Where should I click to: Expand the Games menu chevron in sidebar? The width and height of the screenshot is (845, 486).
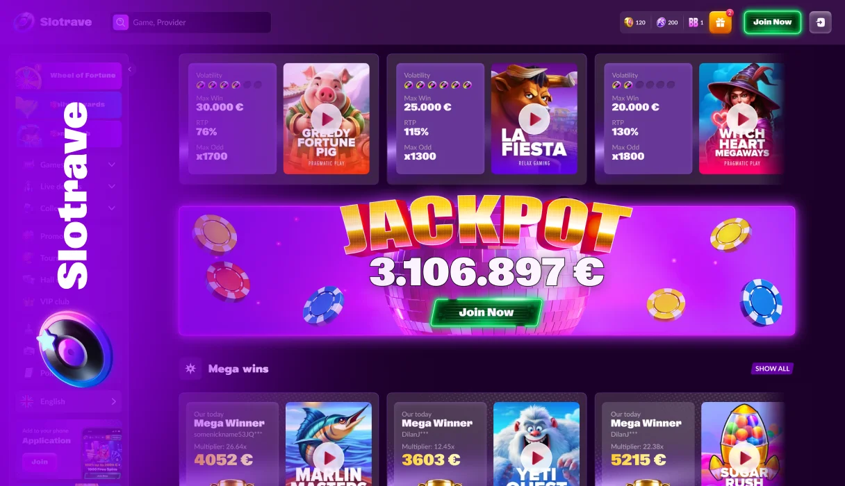(112, 165)
